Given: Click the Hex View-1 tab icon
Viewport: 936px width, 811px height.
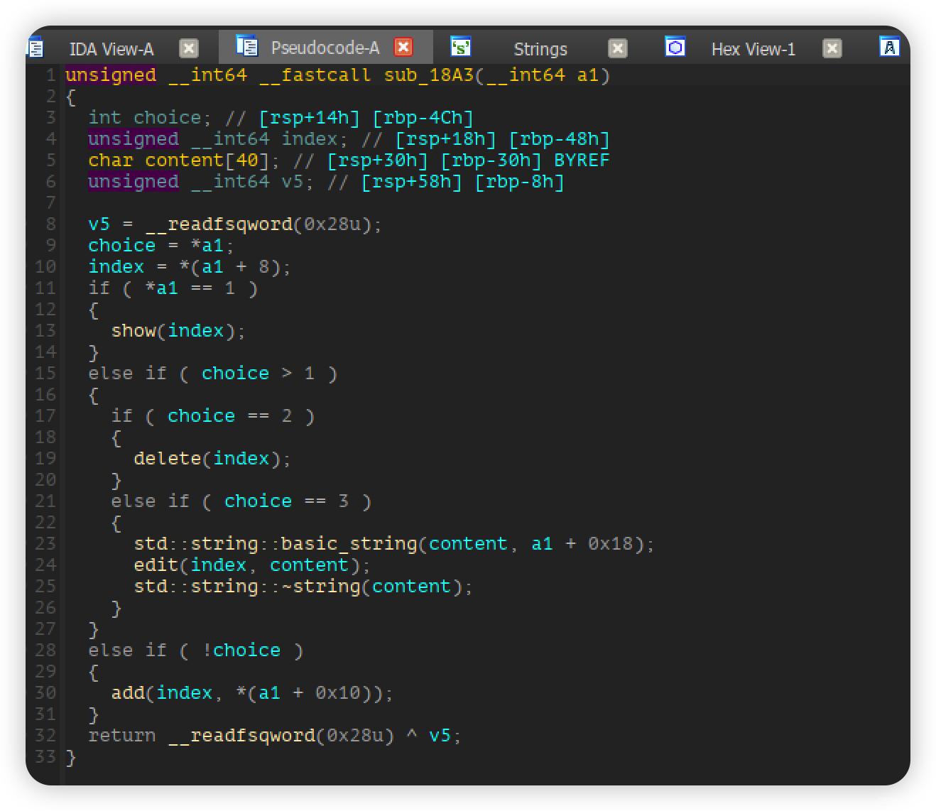Looking at the screenshot, I should coord(675,47).
